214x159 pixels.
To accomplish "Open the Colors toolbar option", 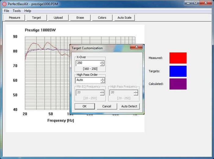I will (102, 18).
